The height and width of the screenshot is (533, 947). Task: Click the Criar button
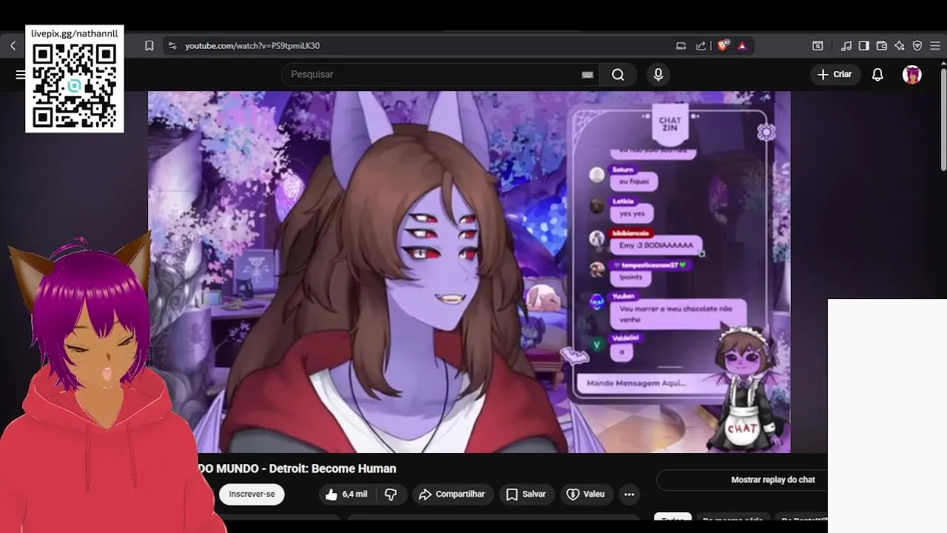835,74
